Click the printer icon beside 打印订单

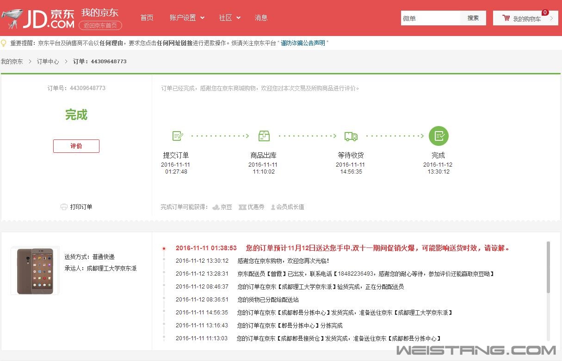pyautogui.click(x=64, y=207)
